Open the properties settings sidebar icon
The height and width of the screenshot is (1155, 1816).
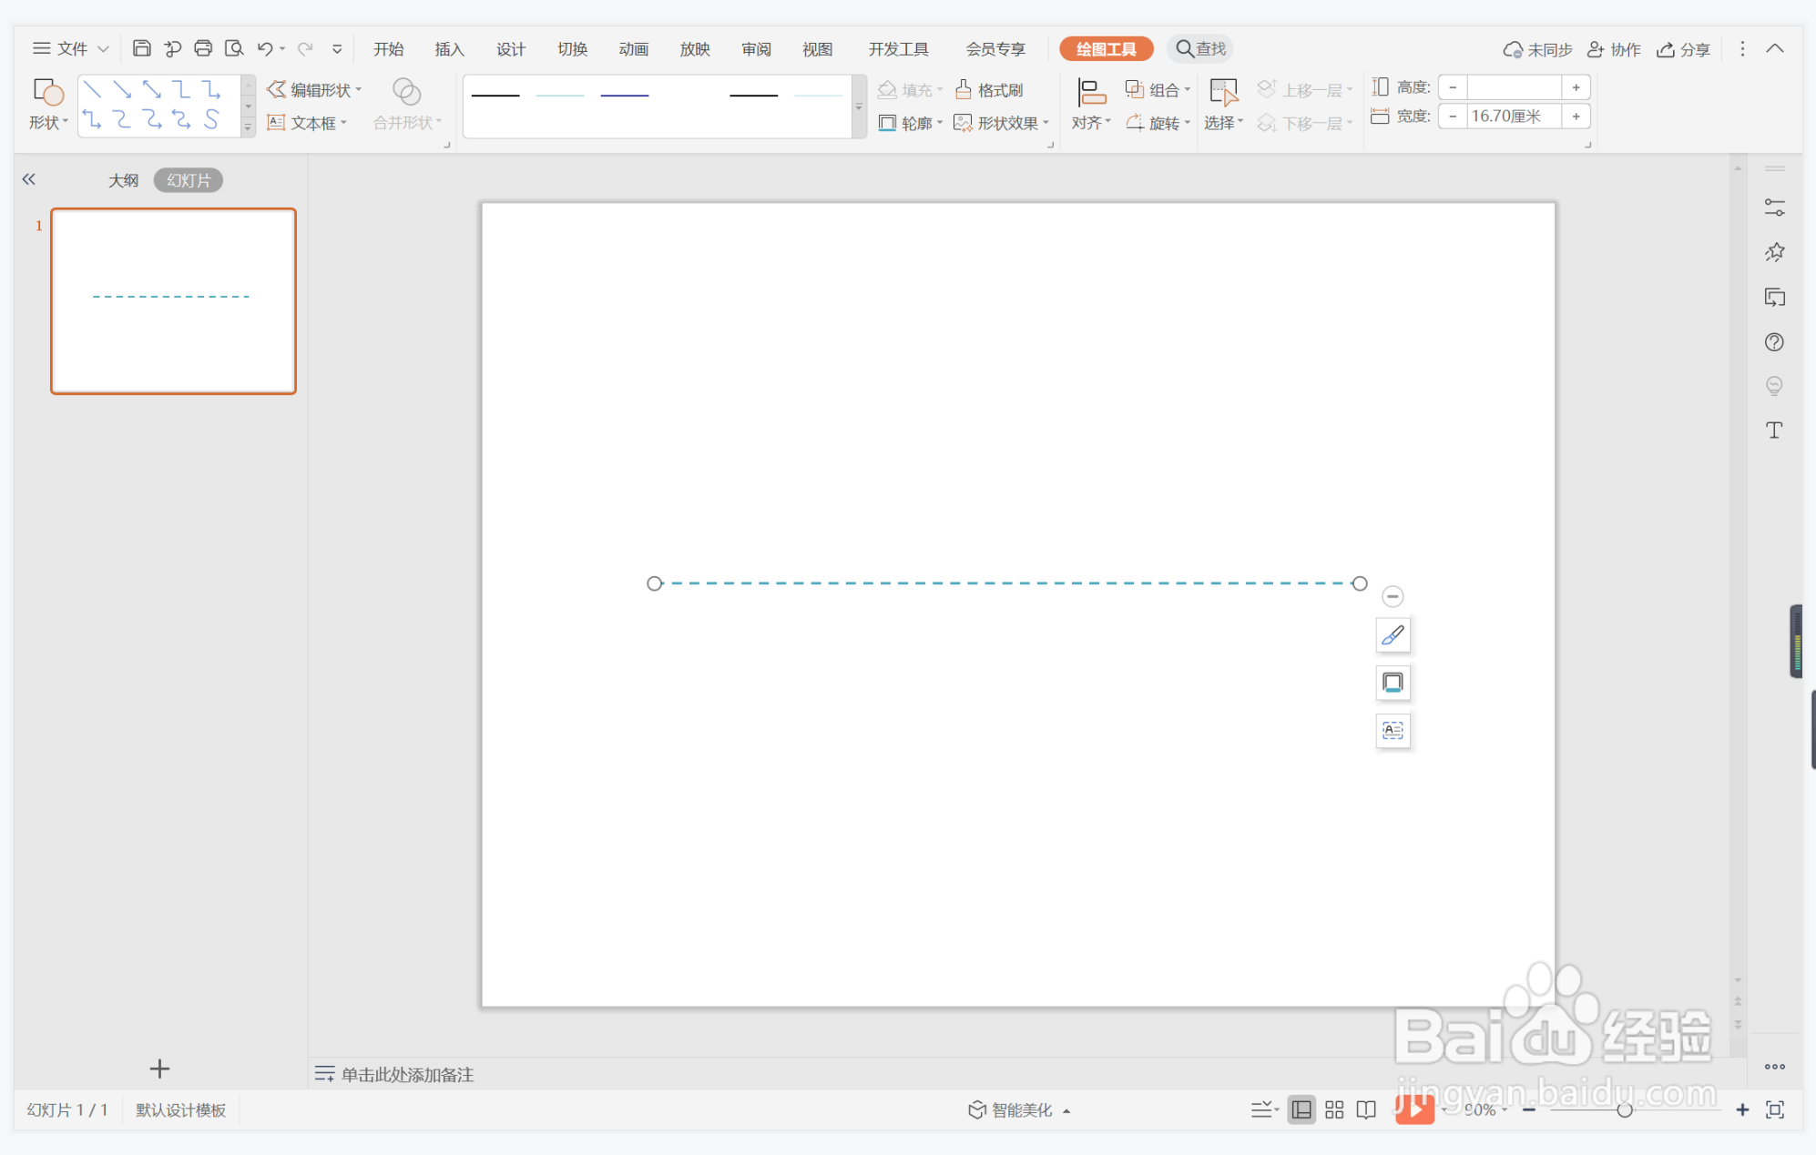click(x=1774, y=208)
